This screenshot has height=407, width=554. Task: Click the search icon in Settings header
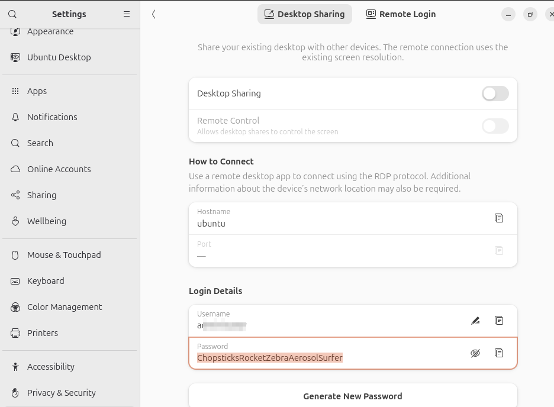[x=12, y=14]
